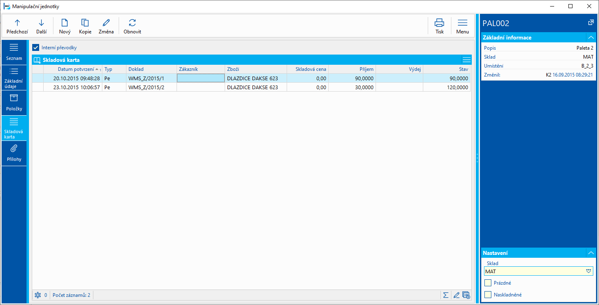Click Zákazník cell in WMS_Z/2015/1 row

click(201, 78)
